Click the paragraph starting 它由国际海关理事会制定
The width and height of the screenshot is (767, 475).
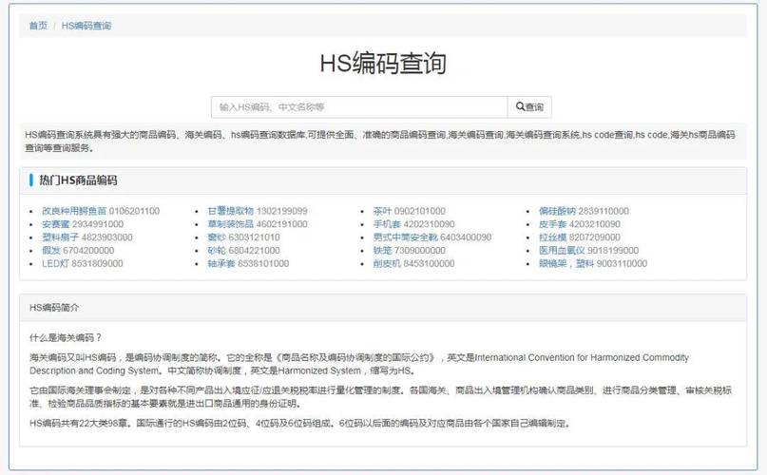380,397
